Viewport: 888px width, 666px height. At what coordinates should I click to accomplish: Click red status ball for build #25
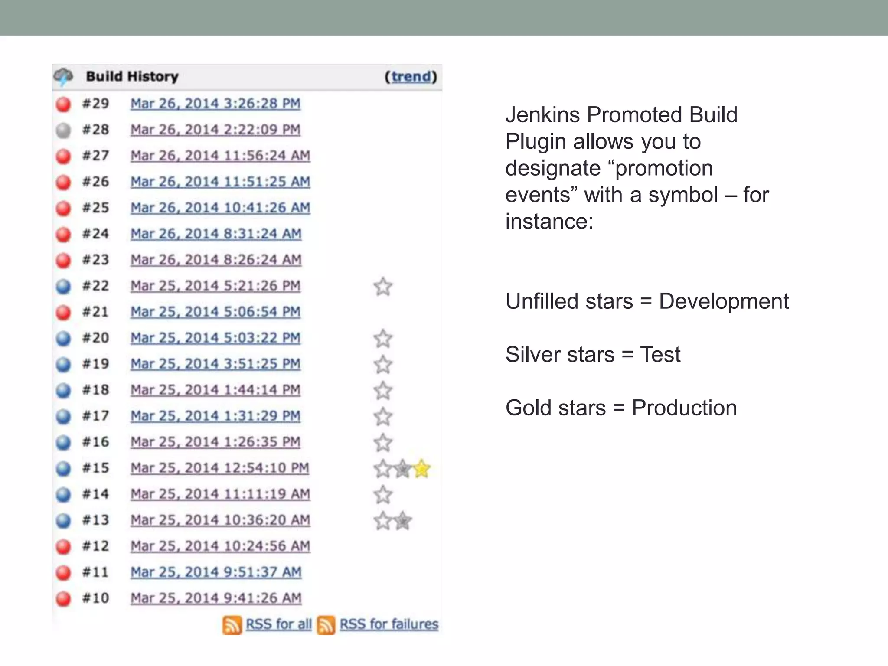tap(63, 208)
